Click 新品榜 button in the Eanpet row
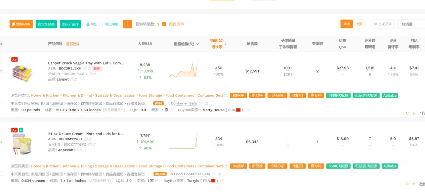Image resolution: width=425 pixels, height=193 pixels. pos(257,96)
